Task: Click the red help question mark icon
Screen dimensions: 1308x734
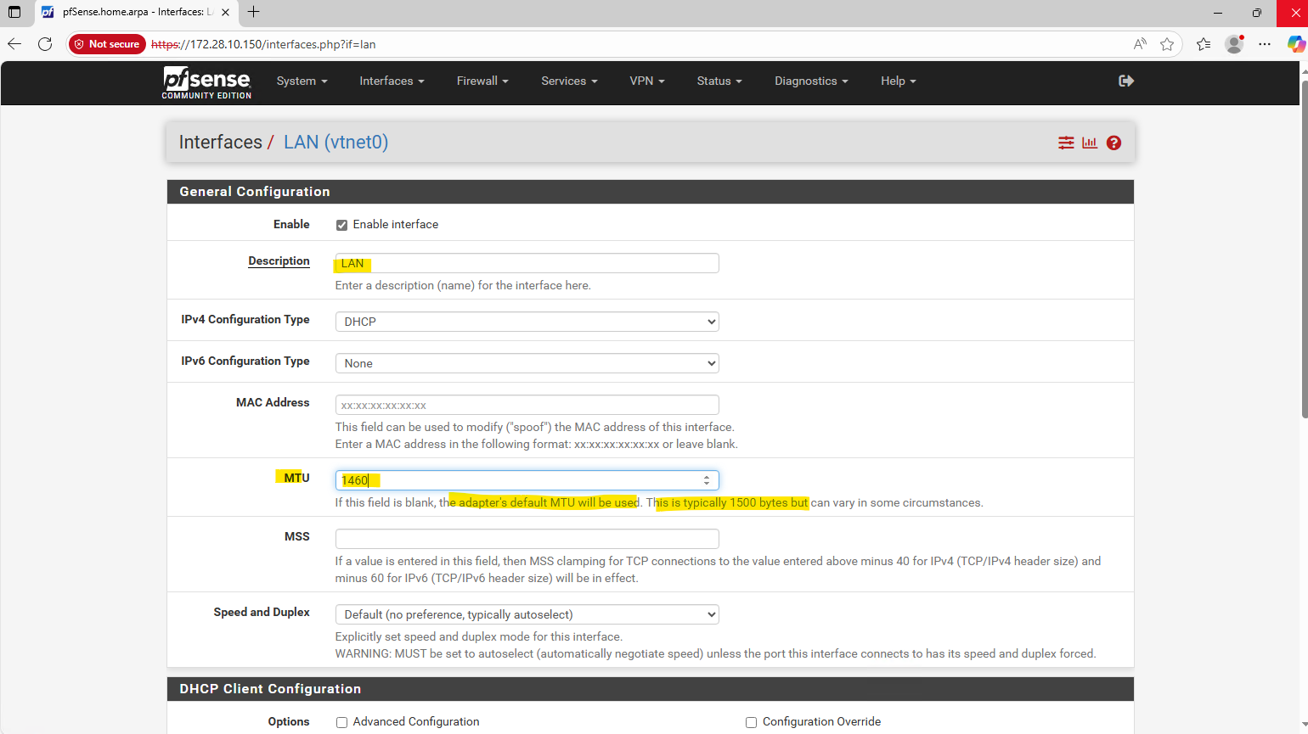Action: [x=1113, y=143]
